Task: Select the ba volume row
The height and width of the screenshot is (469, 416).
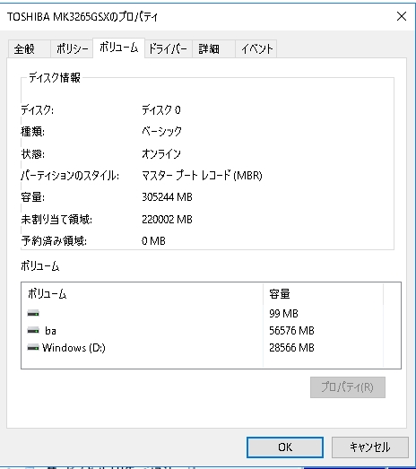Action: pos(211,331)
